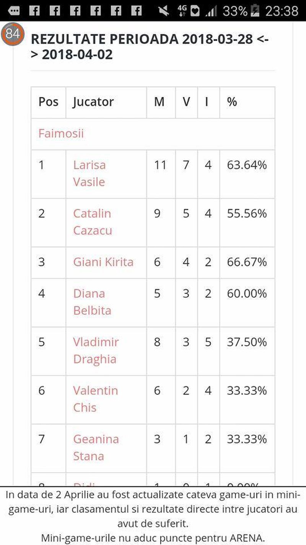306x545 pixels.
Task: Select the Geanina Stana link
Action: click(x=96, y=447)
